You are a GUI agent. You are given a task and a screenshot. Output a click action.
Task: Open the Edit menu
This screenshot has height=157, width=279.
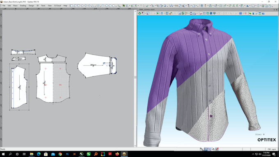click(x=9, y=6)
